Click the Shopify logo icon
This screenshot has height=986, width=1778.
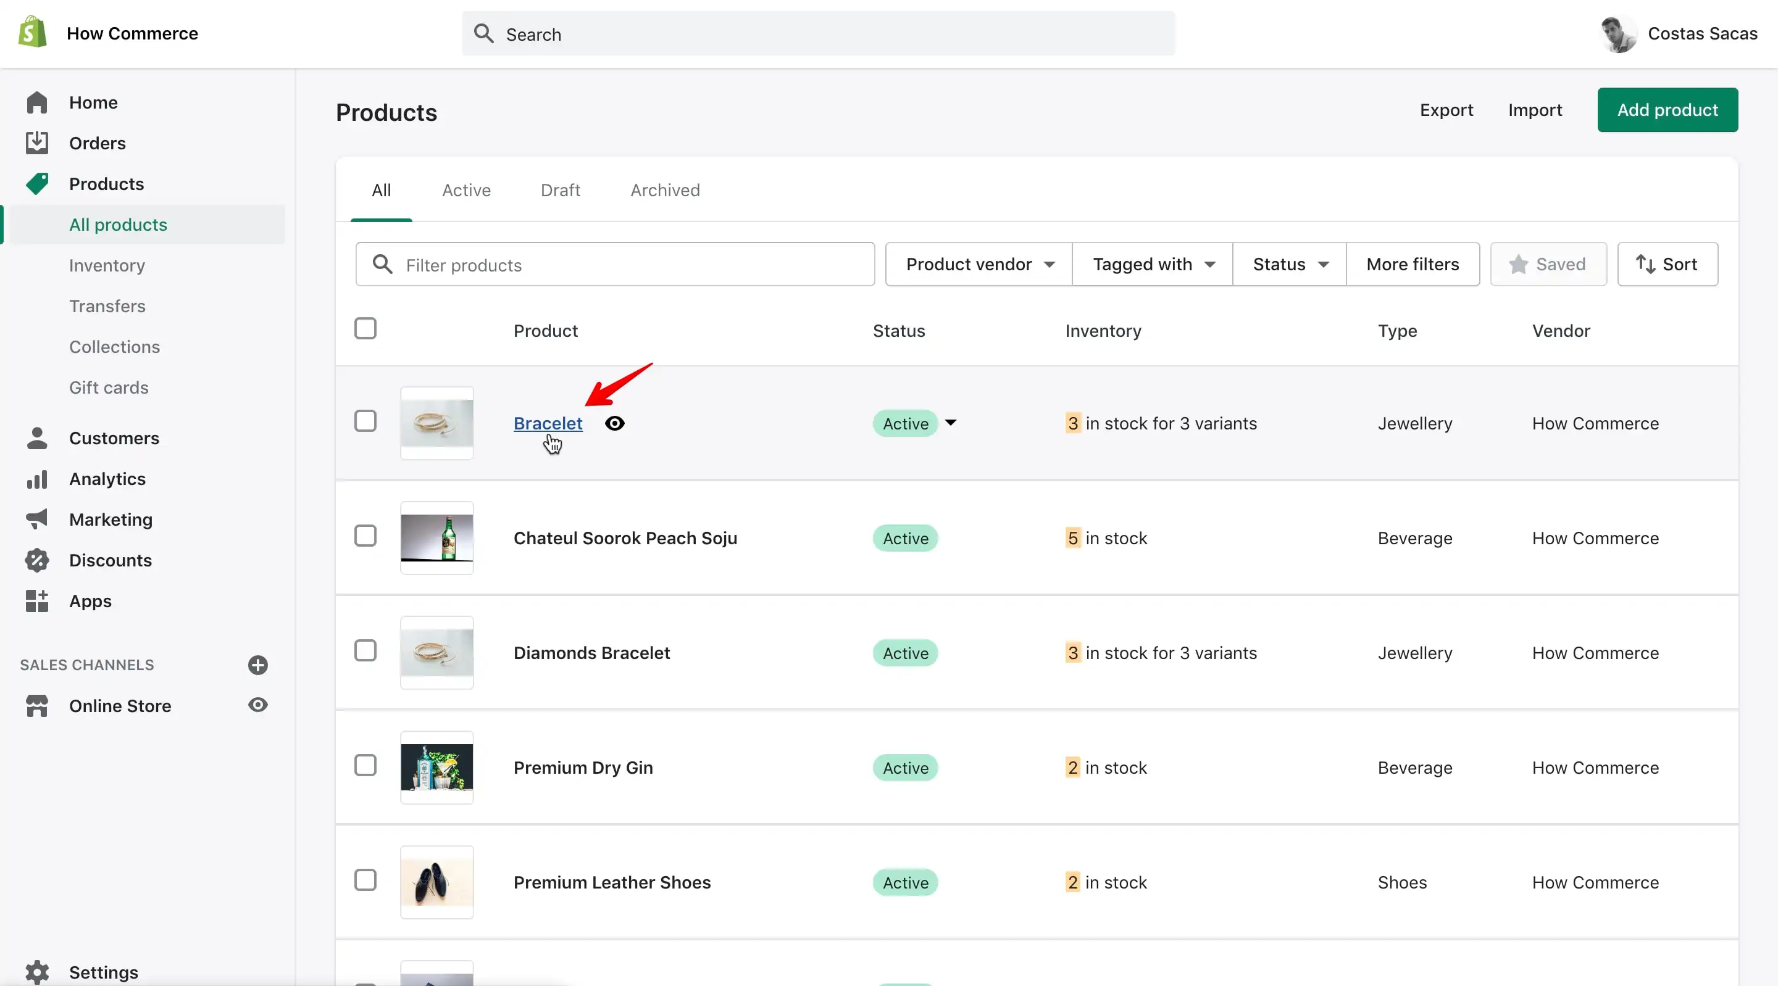click(x=33, y=33)
